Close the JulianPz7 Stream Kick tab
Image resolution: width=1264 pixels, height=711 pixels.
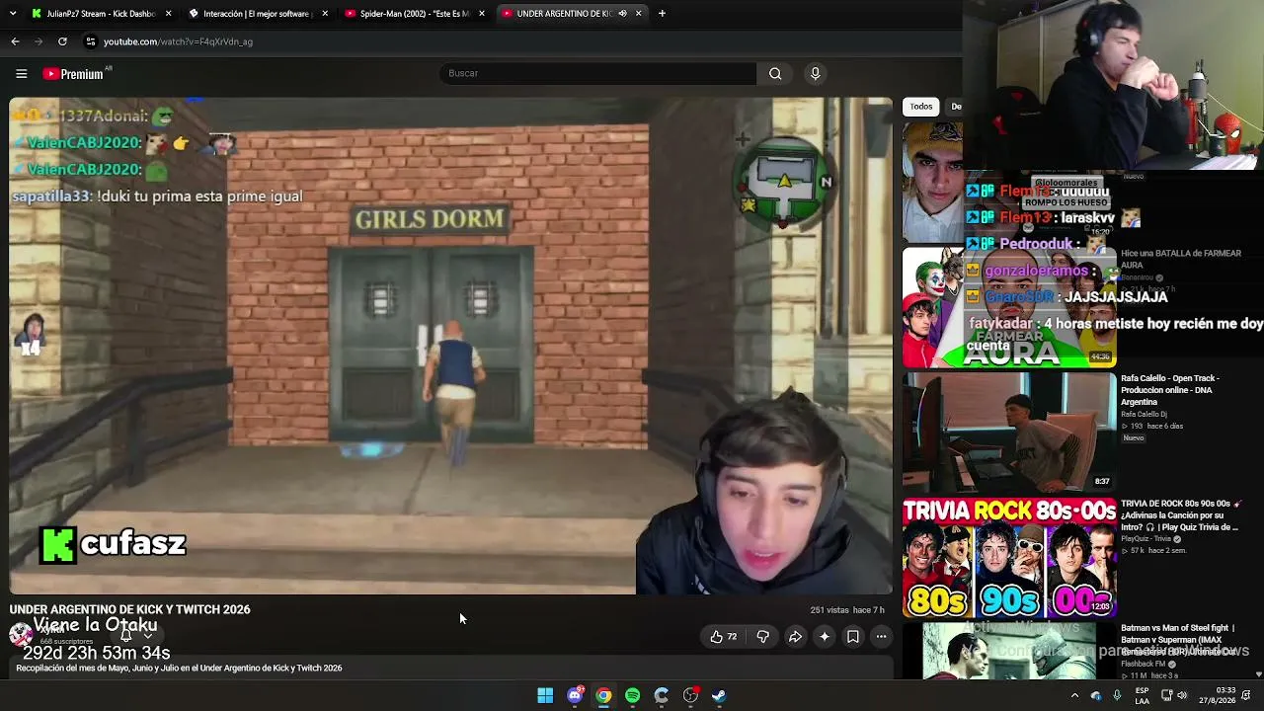coord(168,14)
